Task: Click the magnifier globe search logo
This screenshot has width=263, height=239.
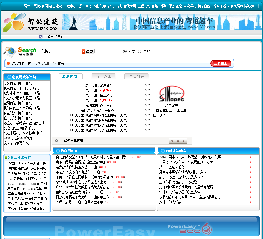Action: click(x=10, y=52)
